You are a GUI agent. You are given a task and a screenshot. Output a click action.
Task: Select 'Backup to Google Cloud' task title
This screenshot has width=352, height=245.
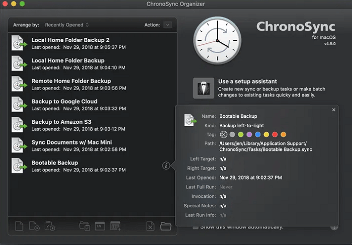click(64, 102)
